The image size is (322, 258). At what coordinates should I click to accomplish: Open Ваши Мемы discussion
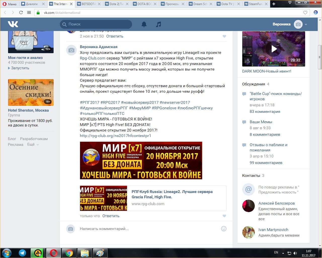click(x=261, y=122)
